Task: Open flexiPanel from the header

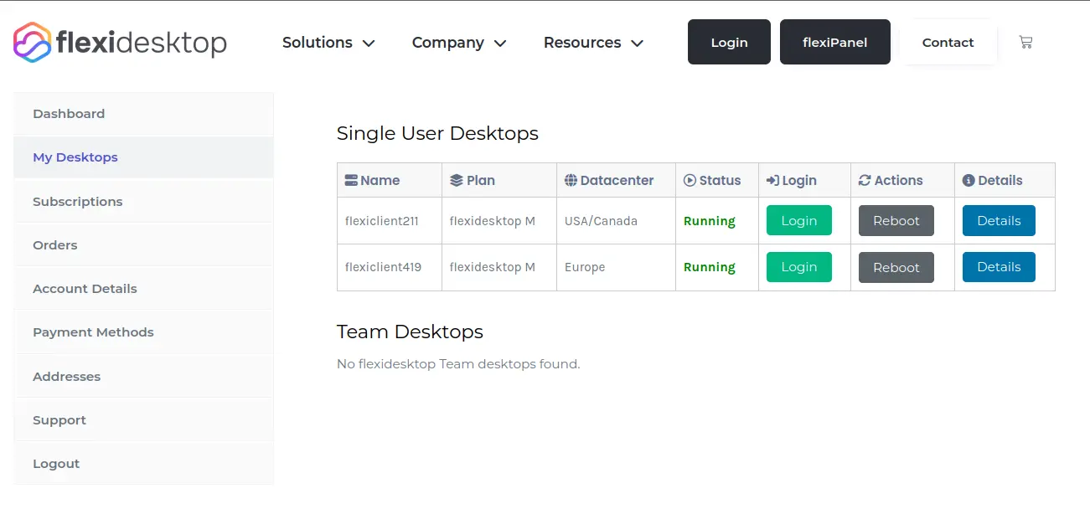Action: coord(834,42)
